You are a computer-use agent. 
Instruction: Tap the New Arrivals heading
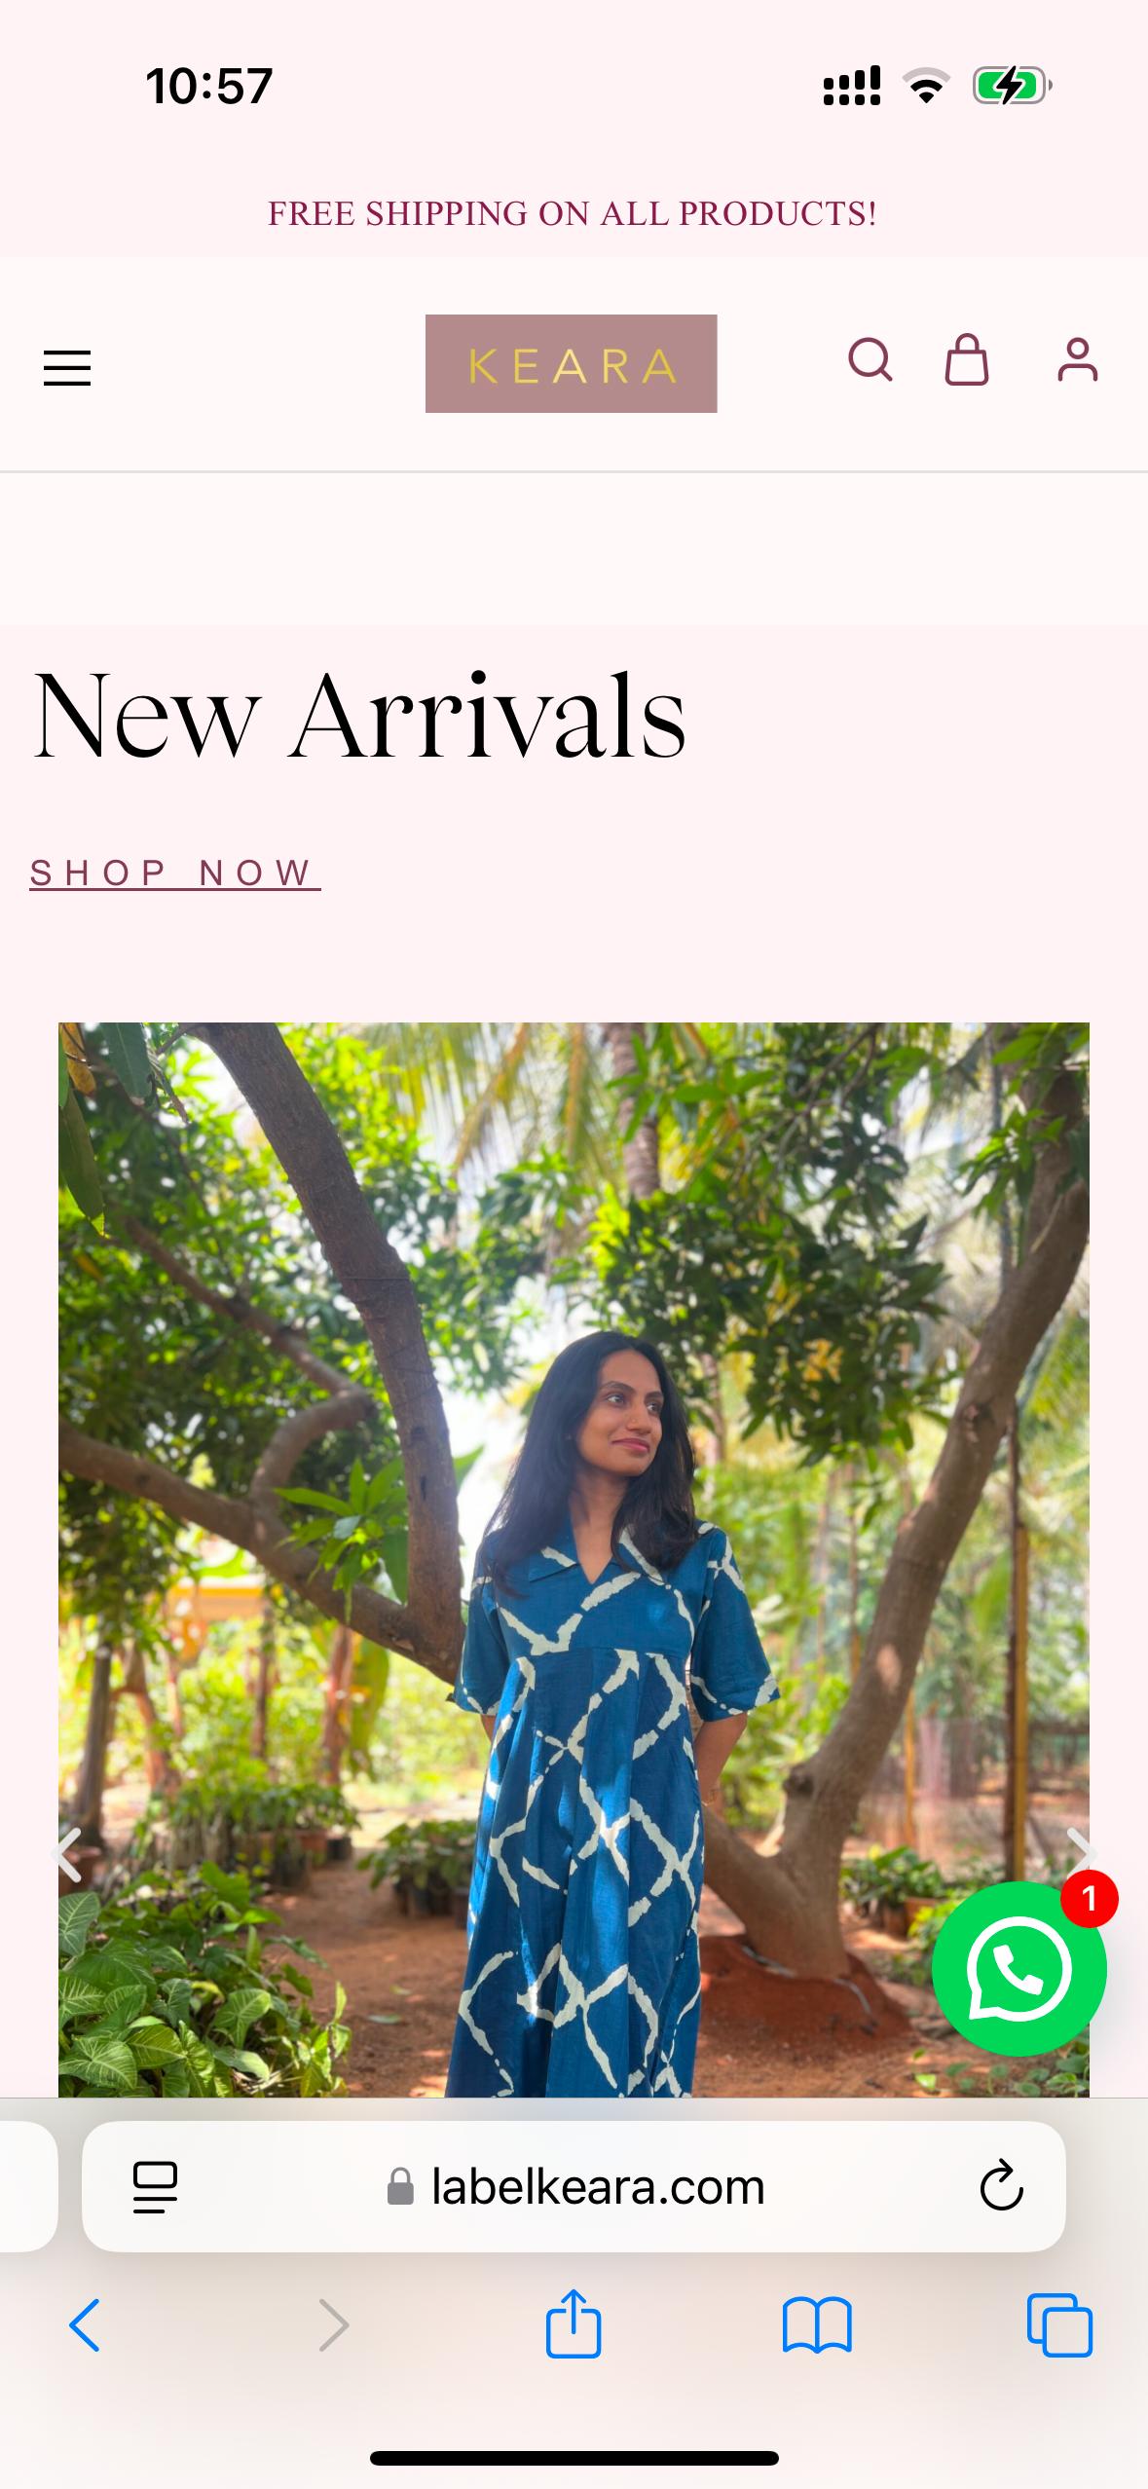click(x=359, y=716)
